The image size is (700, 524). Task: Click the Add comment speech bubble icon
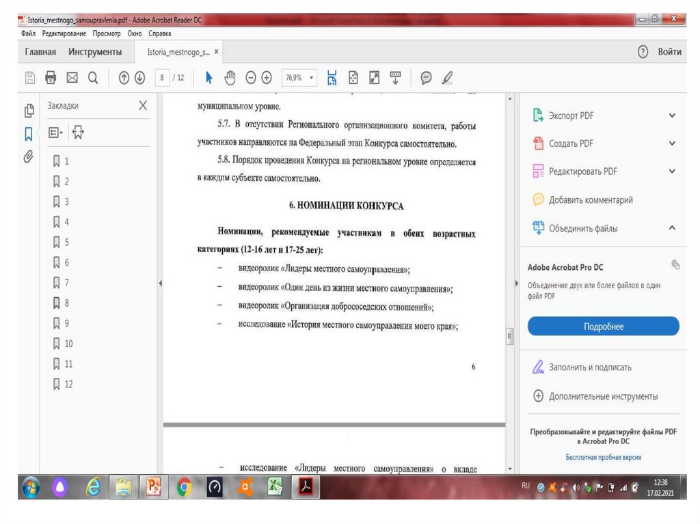pos(426,78)
